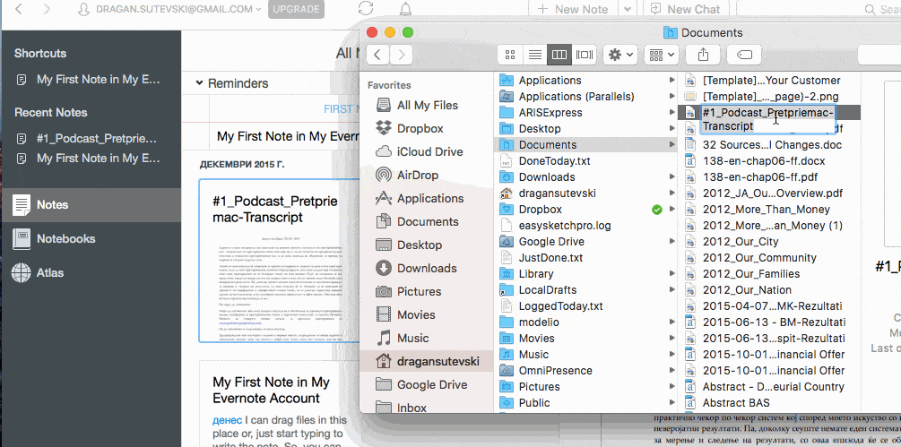Screen dimensions: 901x447
Task: Open the Finder arrange-by dropdown
Action: coord(663,55)
